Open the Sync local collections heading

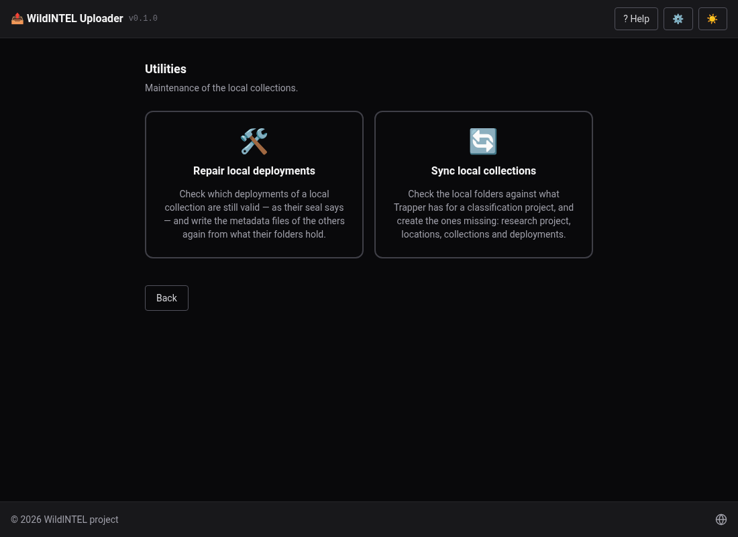(483, 171)
